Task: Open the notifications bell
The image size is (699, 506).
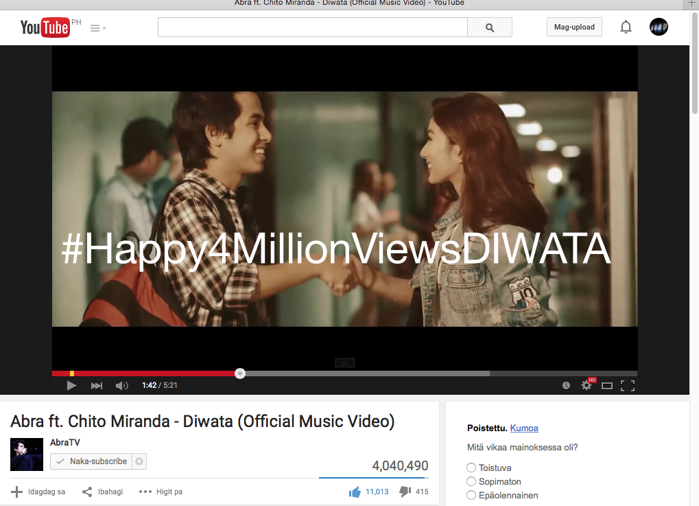Action: (x=626, y=27)
